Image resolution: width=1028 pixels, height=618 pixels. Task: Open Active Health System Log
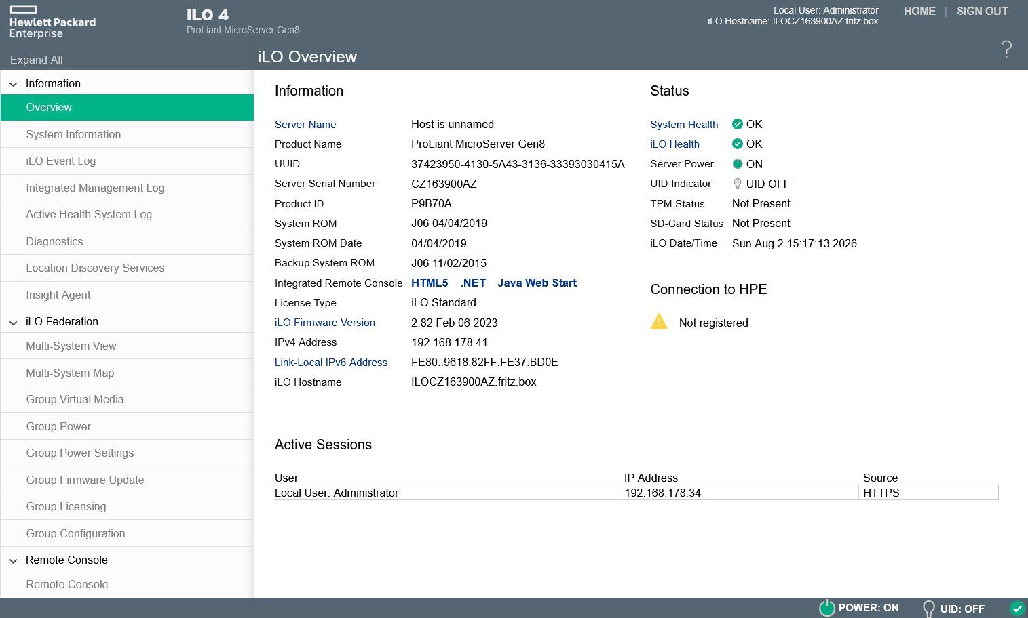[x=127, y=214]
